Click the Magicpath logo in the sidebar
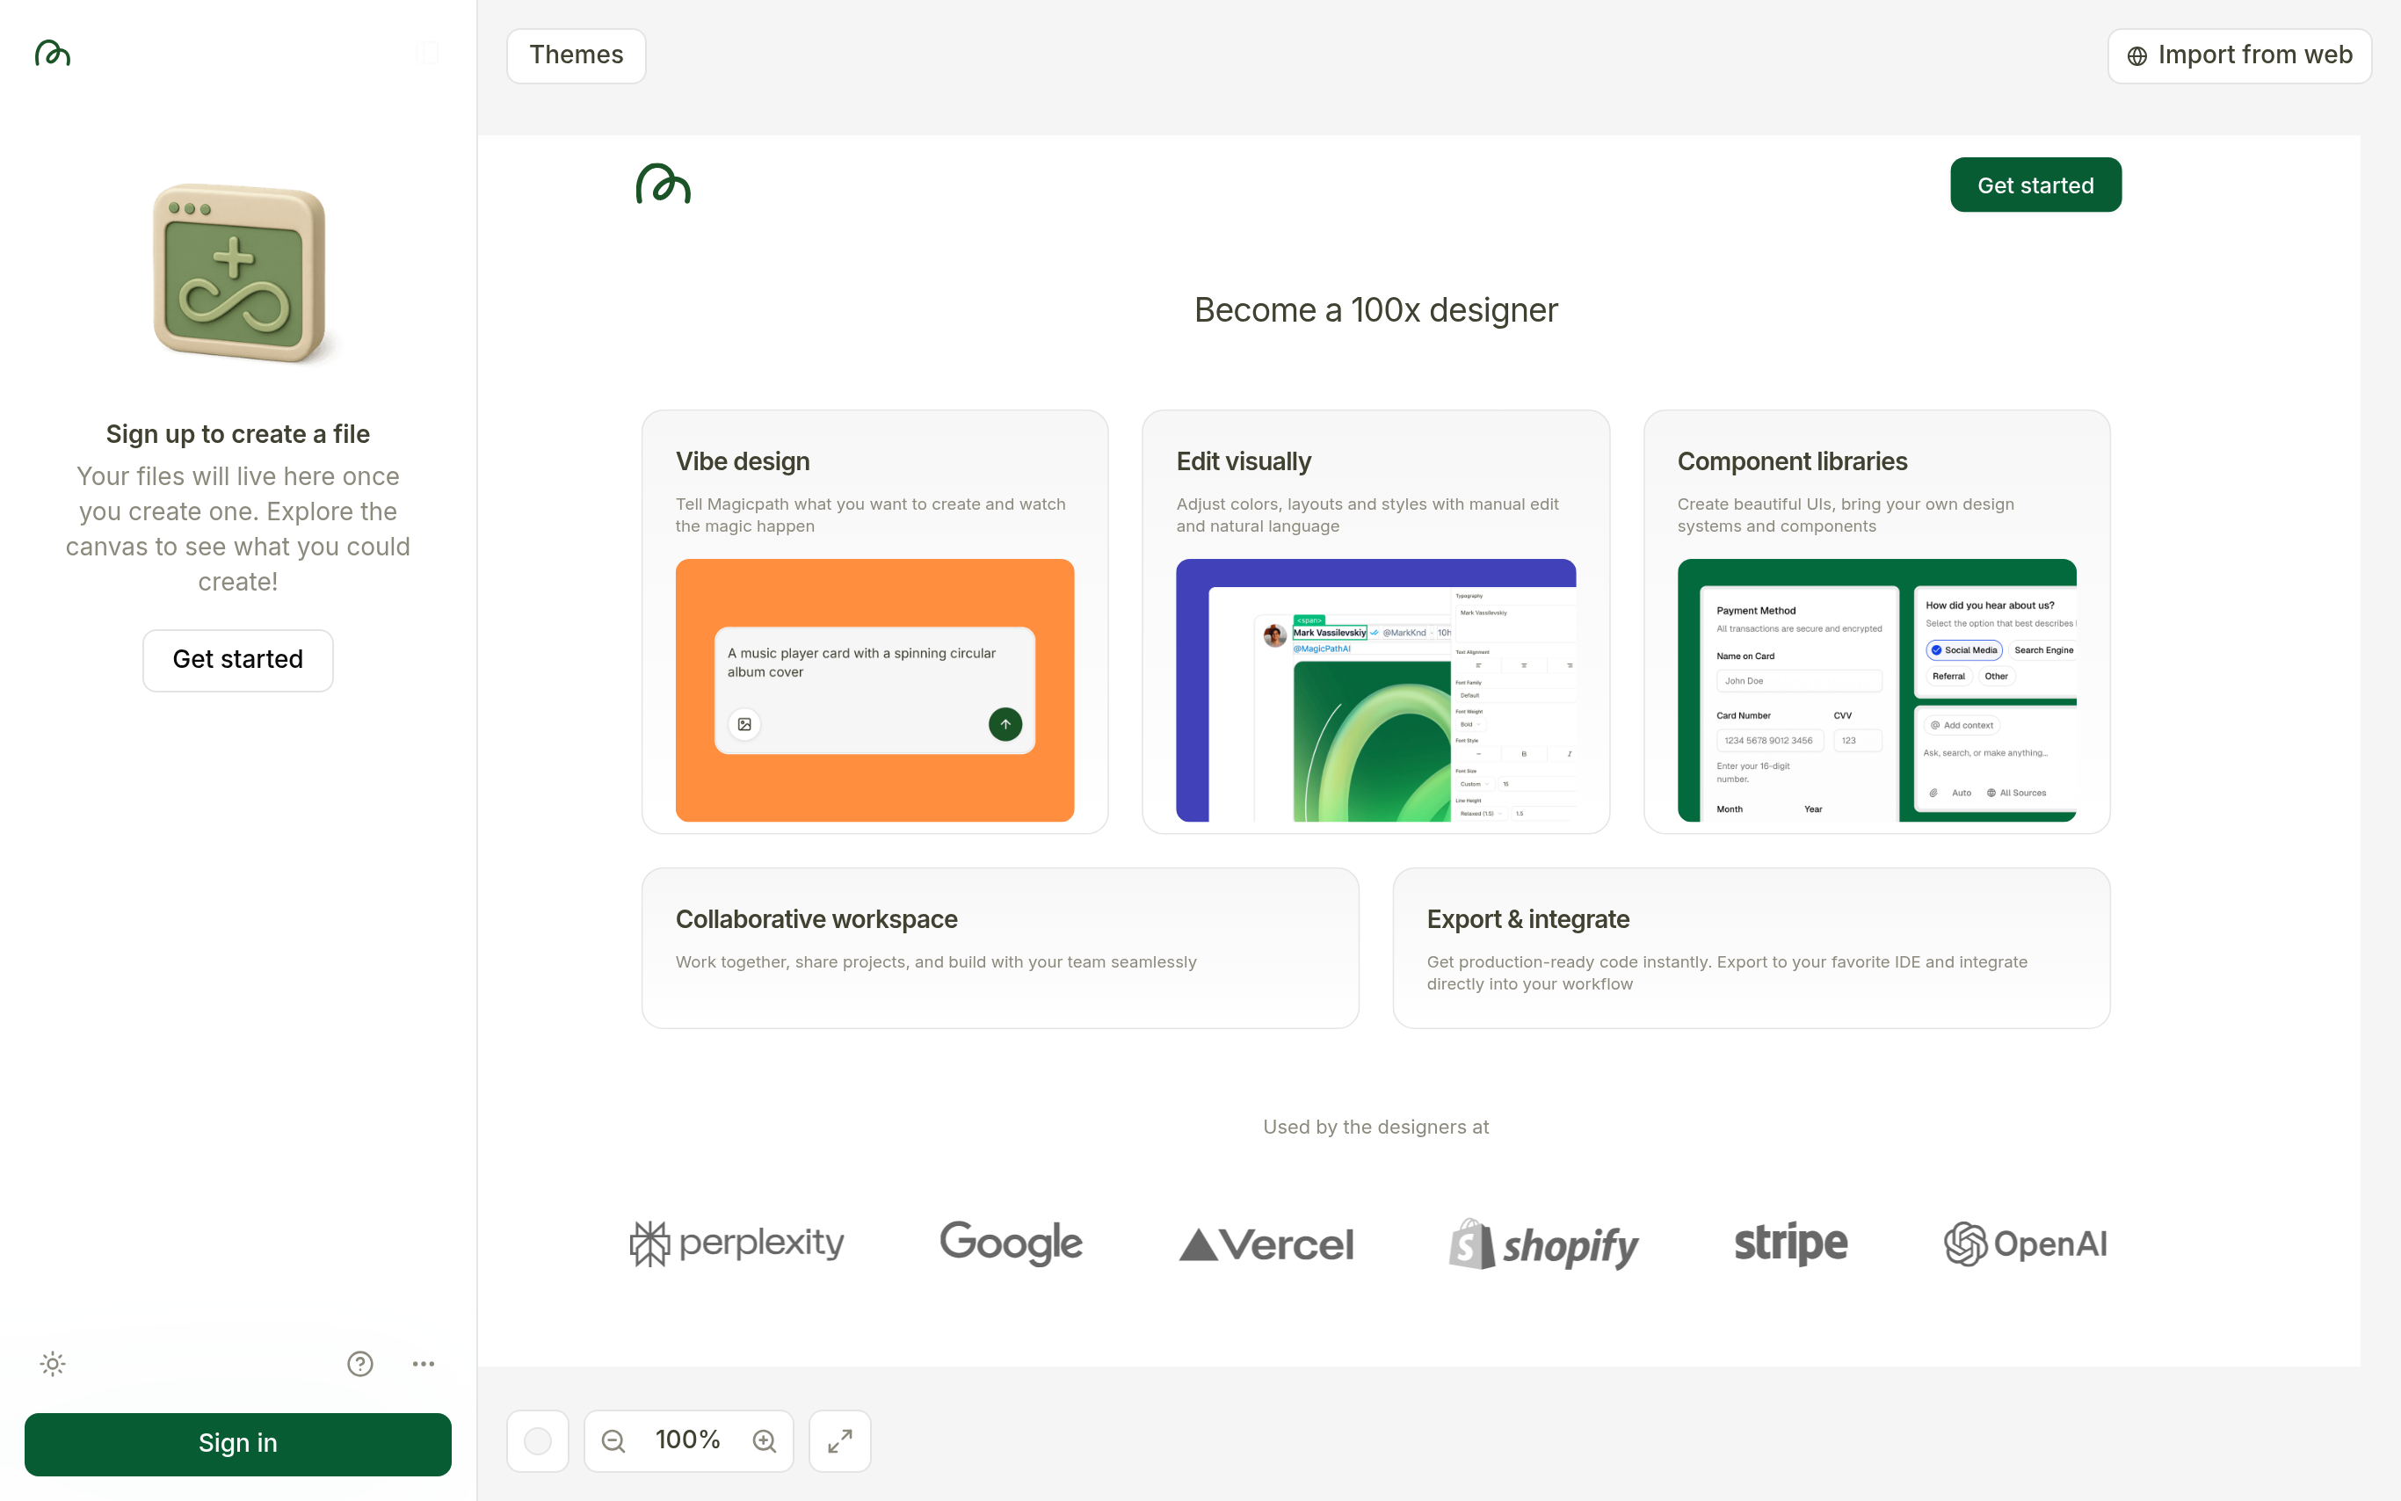 click(53, 54)
